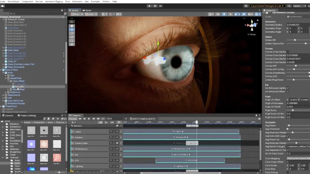Click the add track plus icon in Timeline
This screenshot has width=310, height=174.
coord(73,122)
